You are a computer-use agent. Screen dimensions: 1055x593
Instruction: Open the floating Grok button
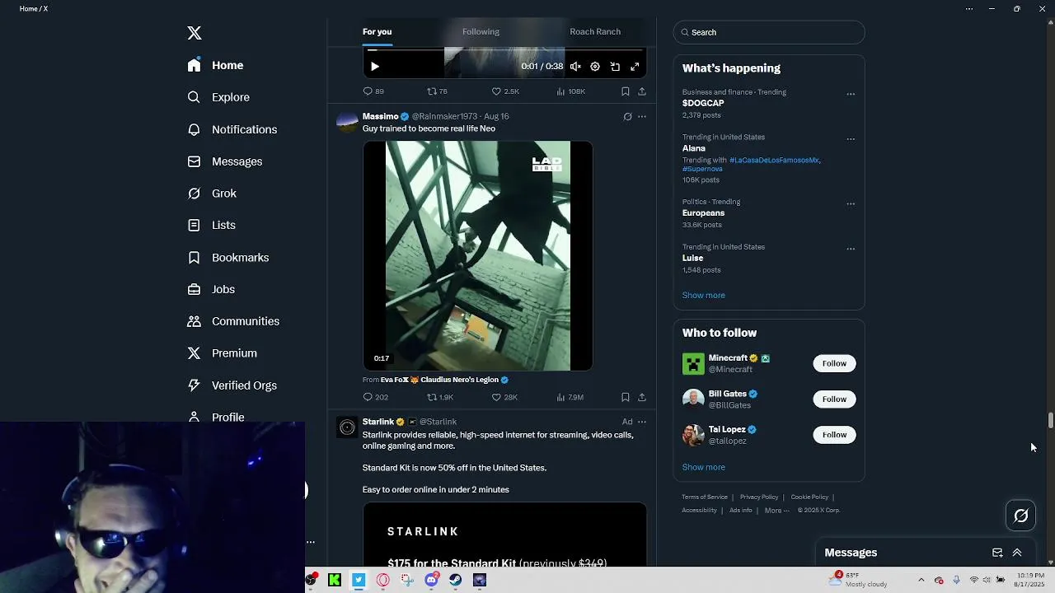[1021, 516]
